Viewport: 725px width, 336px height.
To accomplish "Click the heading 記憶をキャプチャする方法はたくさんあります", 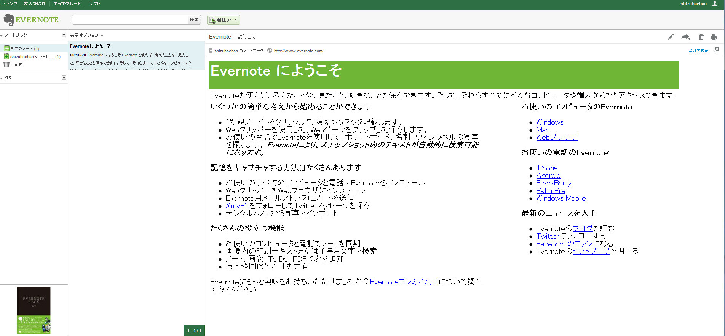I will pos(286,168).
